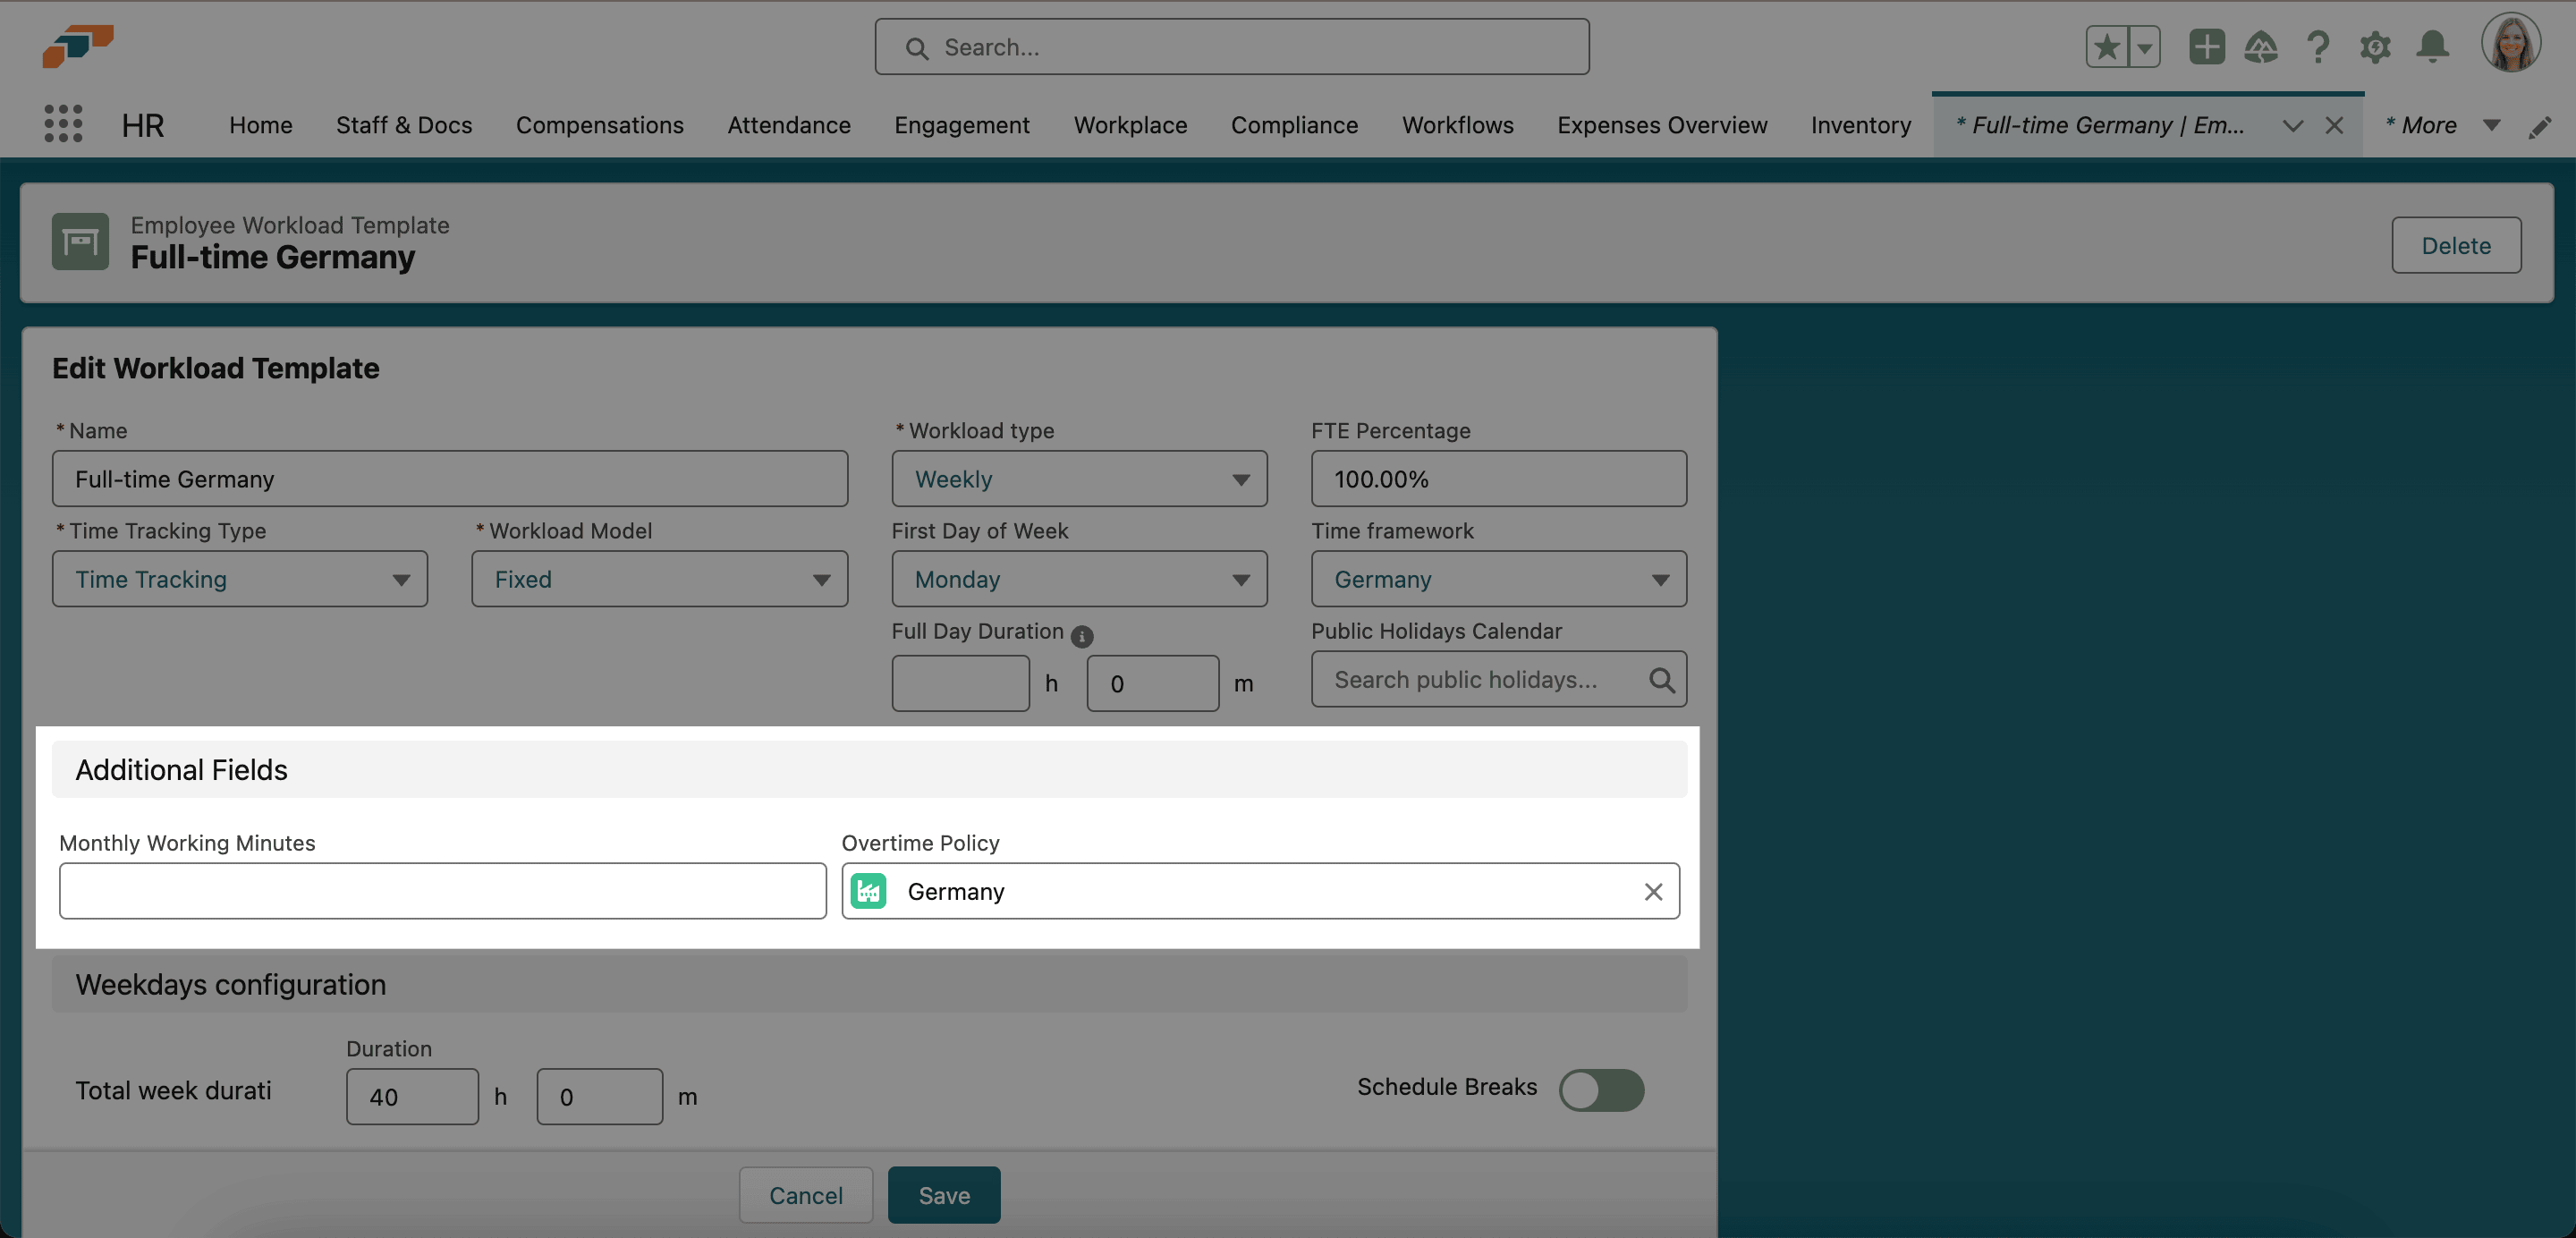Screen dimensions: 2576x1238
Task: Click the Cancel button
Action: click(805, 1195)
